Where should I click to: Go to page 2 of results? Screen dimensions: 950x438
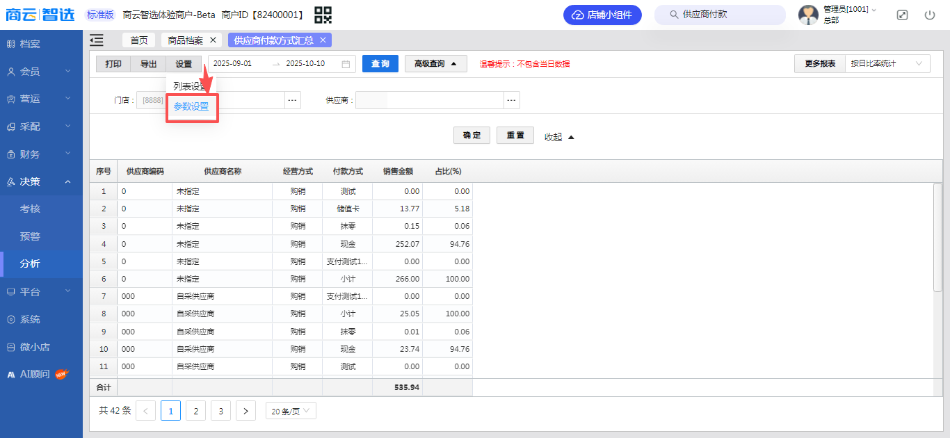pos(195,411)
